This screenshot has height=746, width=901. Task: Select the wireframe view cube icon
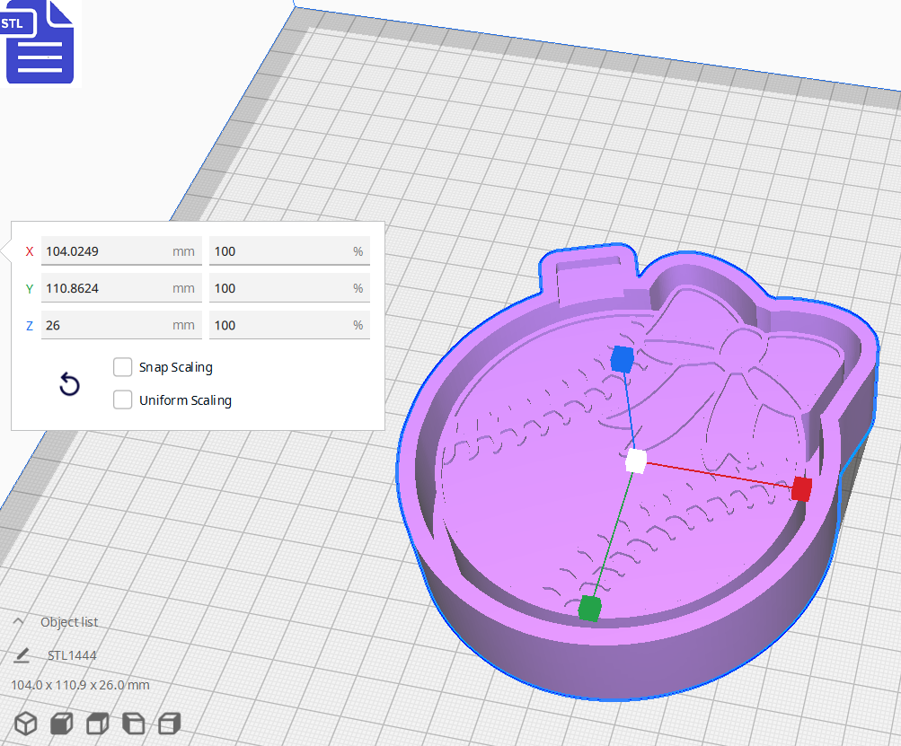[x=24, y=724]
